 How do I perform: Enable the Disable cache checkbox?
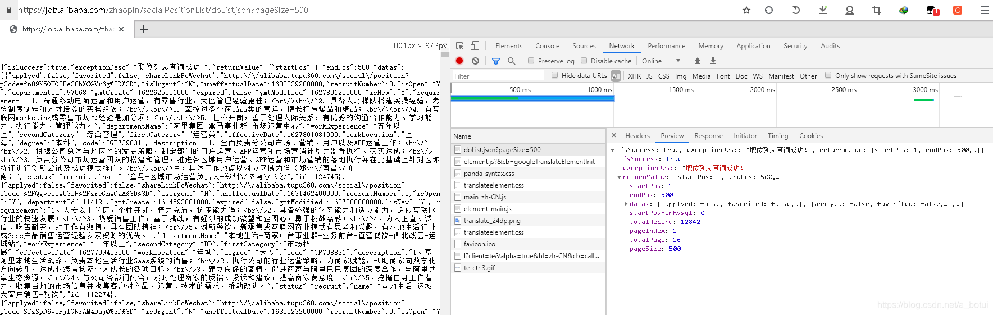click(x=584, y=61)
